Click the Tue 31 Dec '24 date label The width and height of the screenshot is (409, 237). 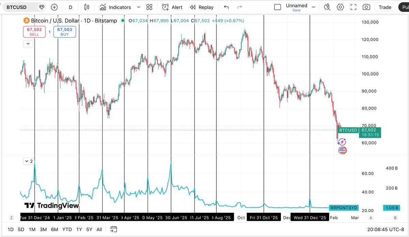(x=35, y=218)
